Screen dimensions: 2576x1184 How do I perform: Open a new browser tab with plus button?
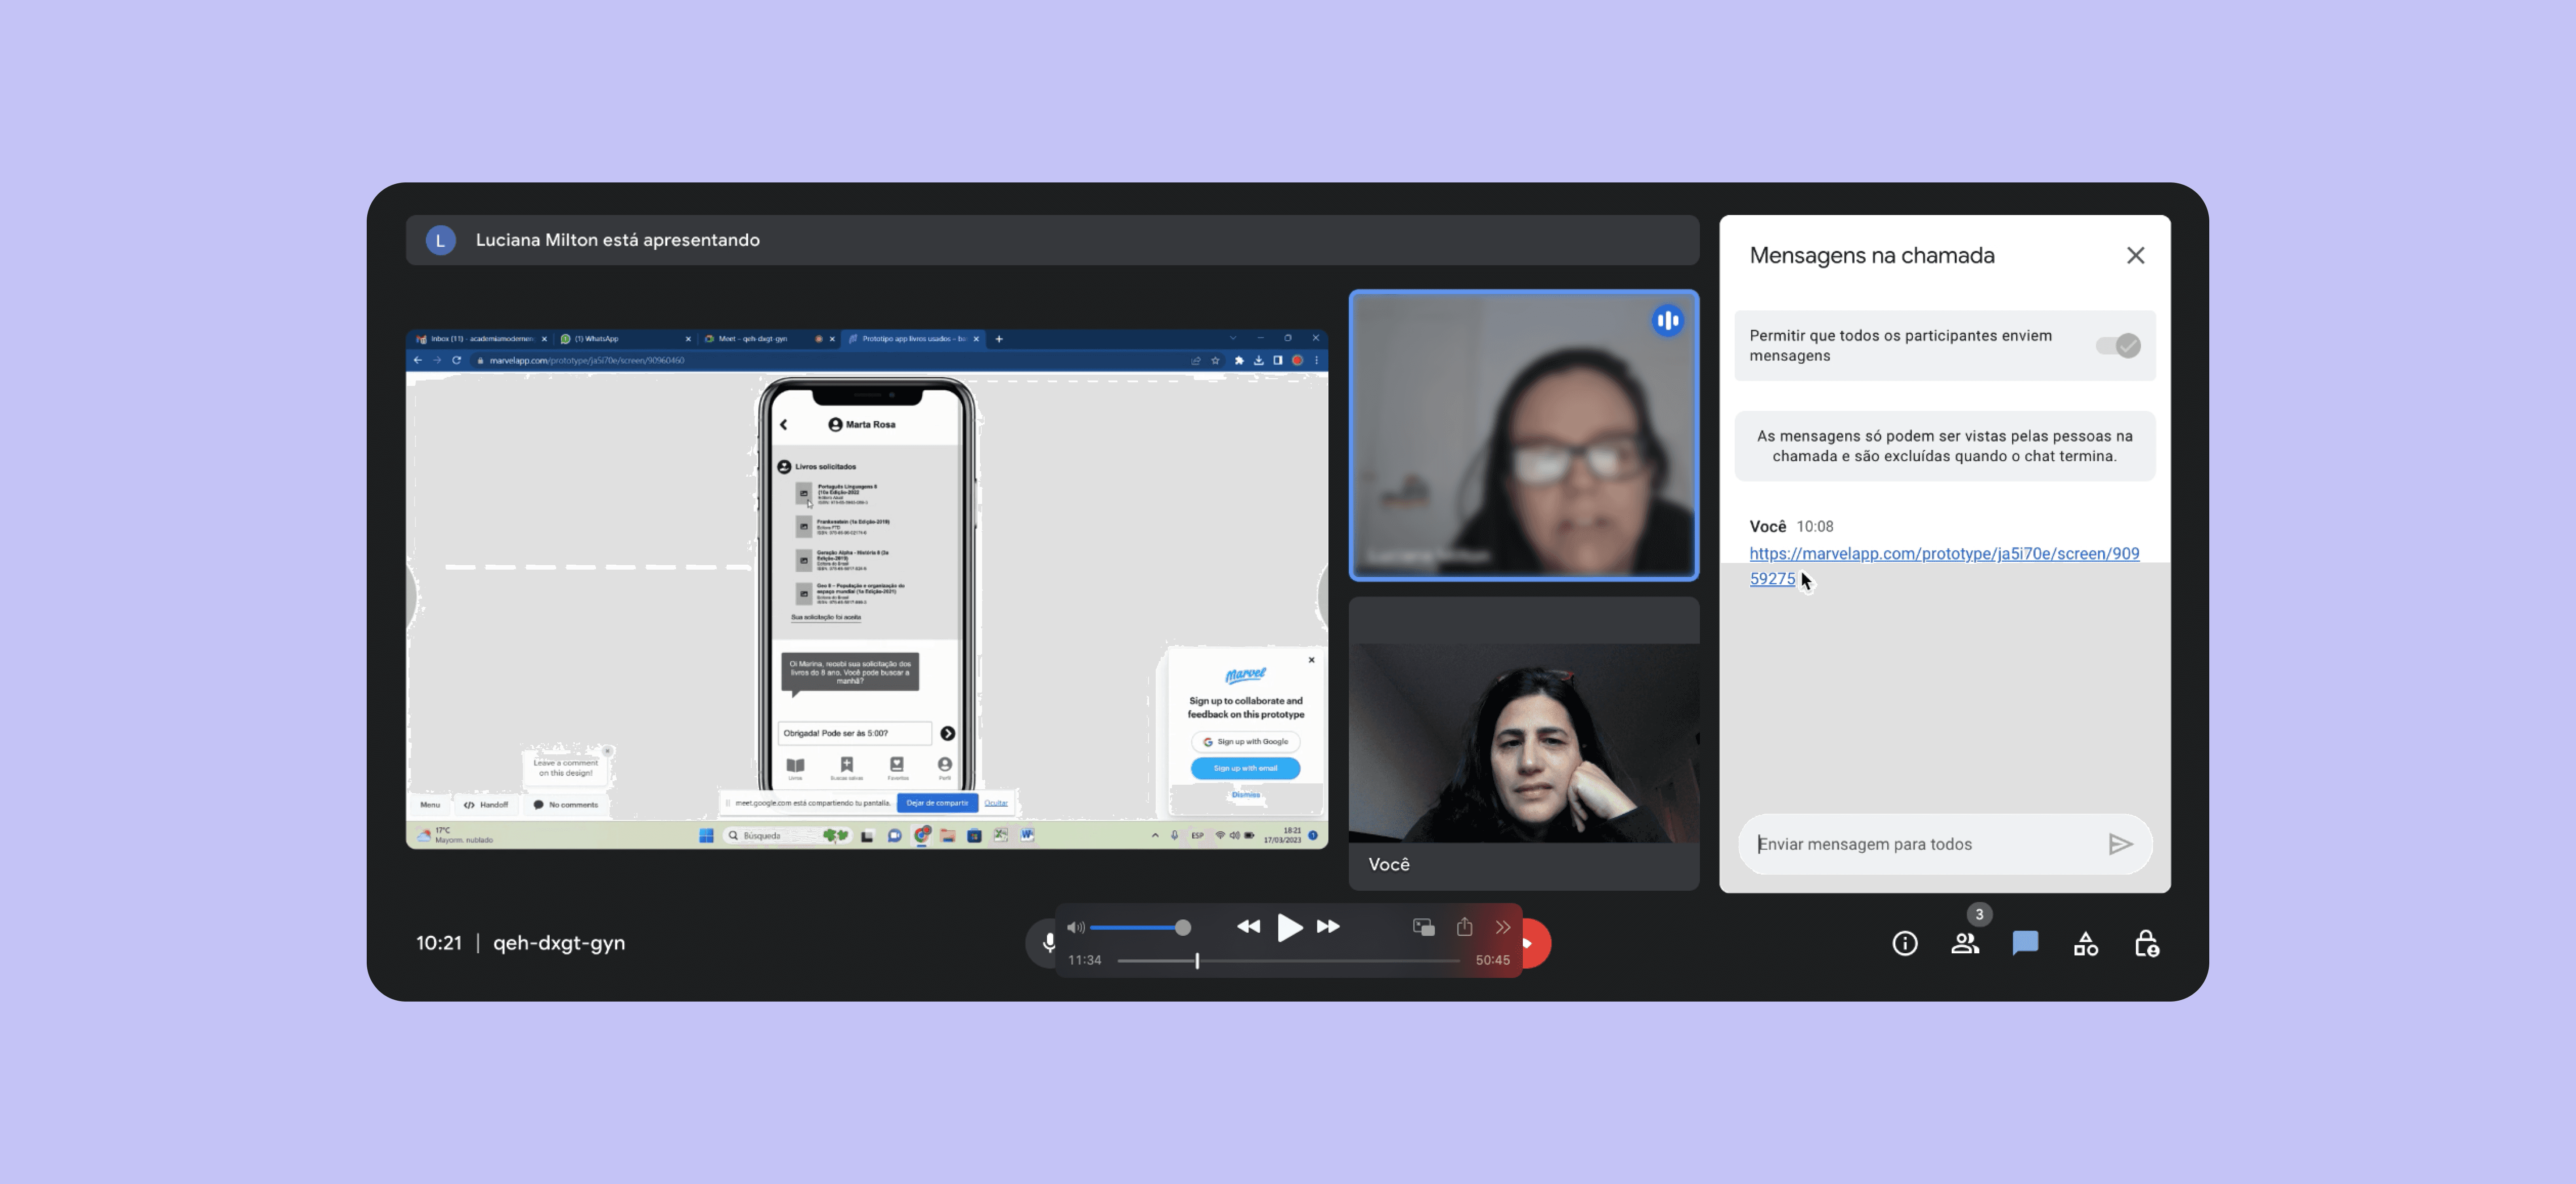998,339
